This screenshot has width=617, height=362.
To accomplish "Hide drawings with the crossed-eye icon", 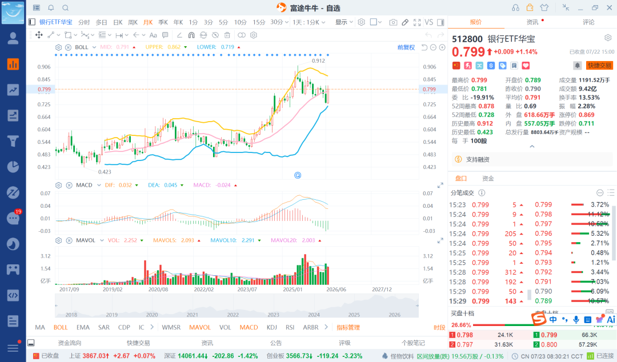I will (215, 35).
